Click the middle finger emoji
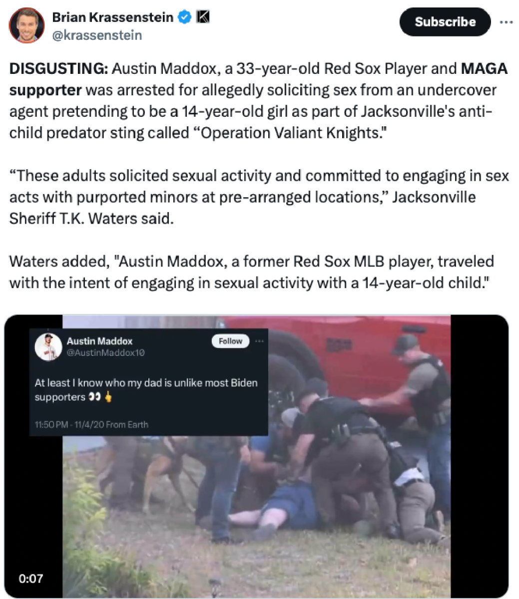This screenshot has height=599, width=519. (108, 397)
